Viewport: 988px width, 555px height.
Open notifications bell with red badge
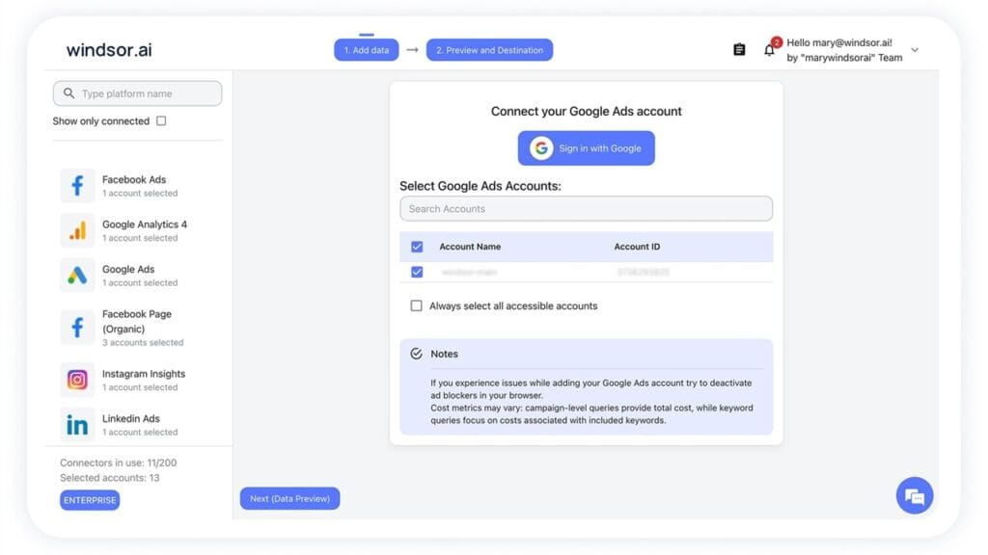[x=771, y=48]
